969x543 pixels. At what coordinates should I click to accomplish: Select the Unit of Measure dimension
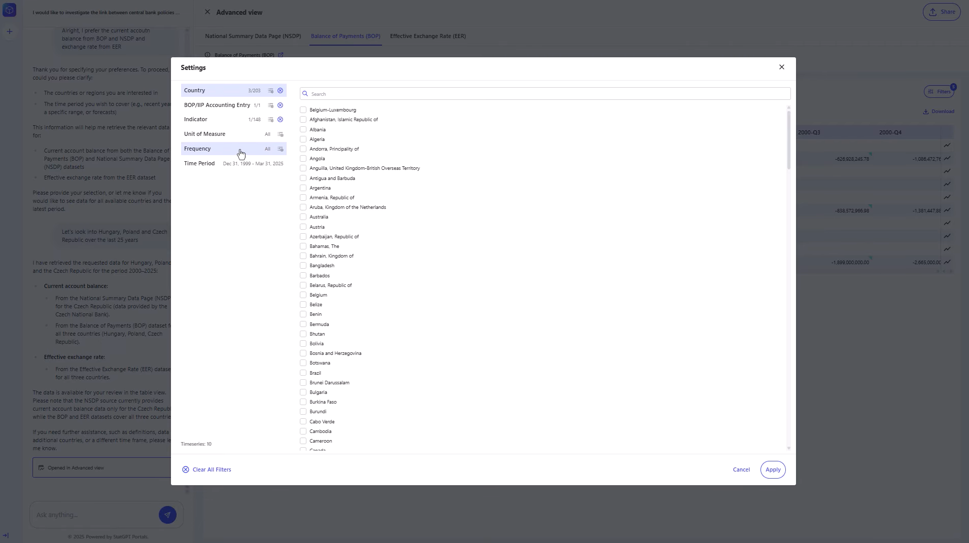(205, 134)
